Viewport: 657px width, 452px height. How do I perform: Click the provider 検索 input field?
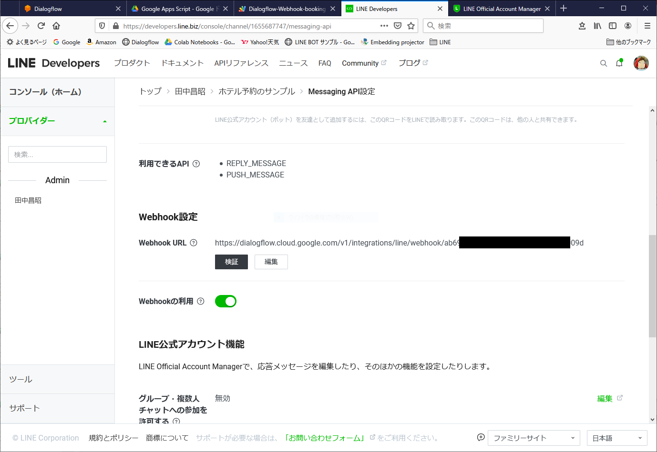coord(57,155)
